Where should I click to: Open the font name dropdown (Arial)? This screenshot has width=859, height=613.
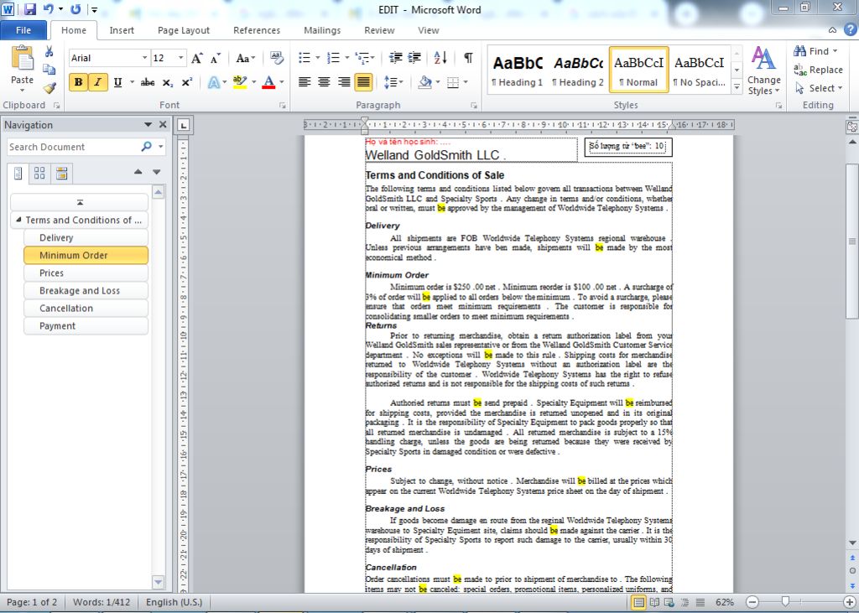144,58
